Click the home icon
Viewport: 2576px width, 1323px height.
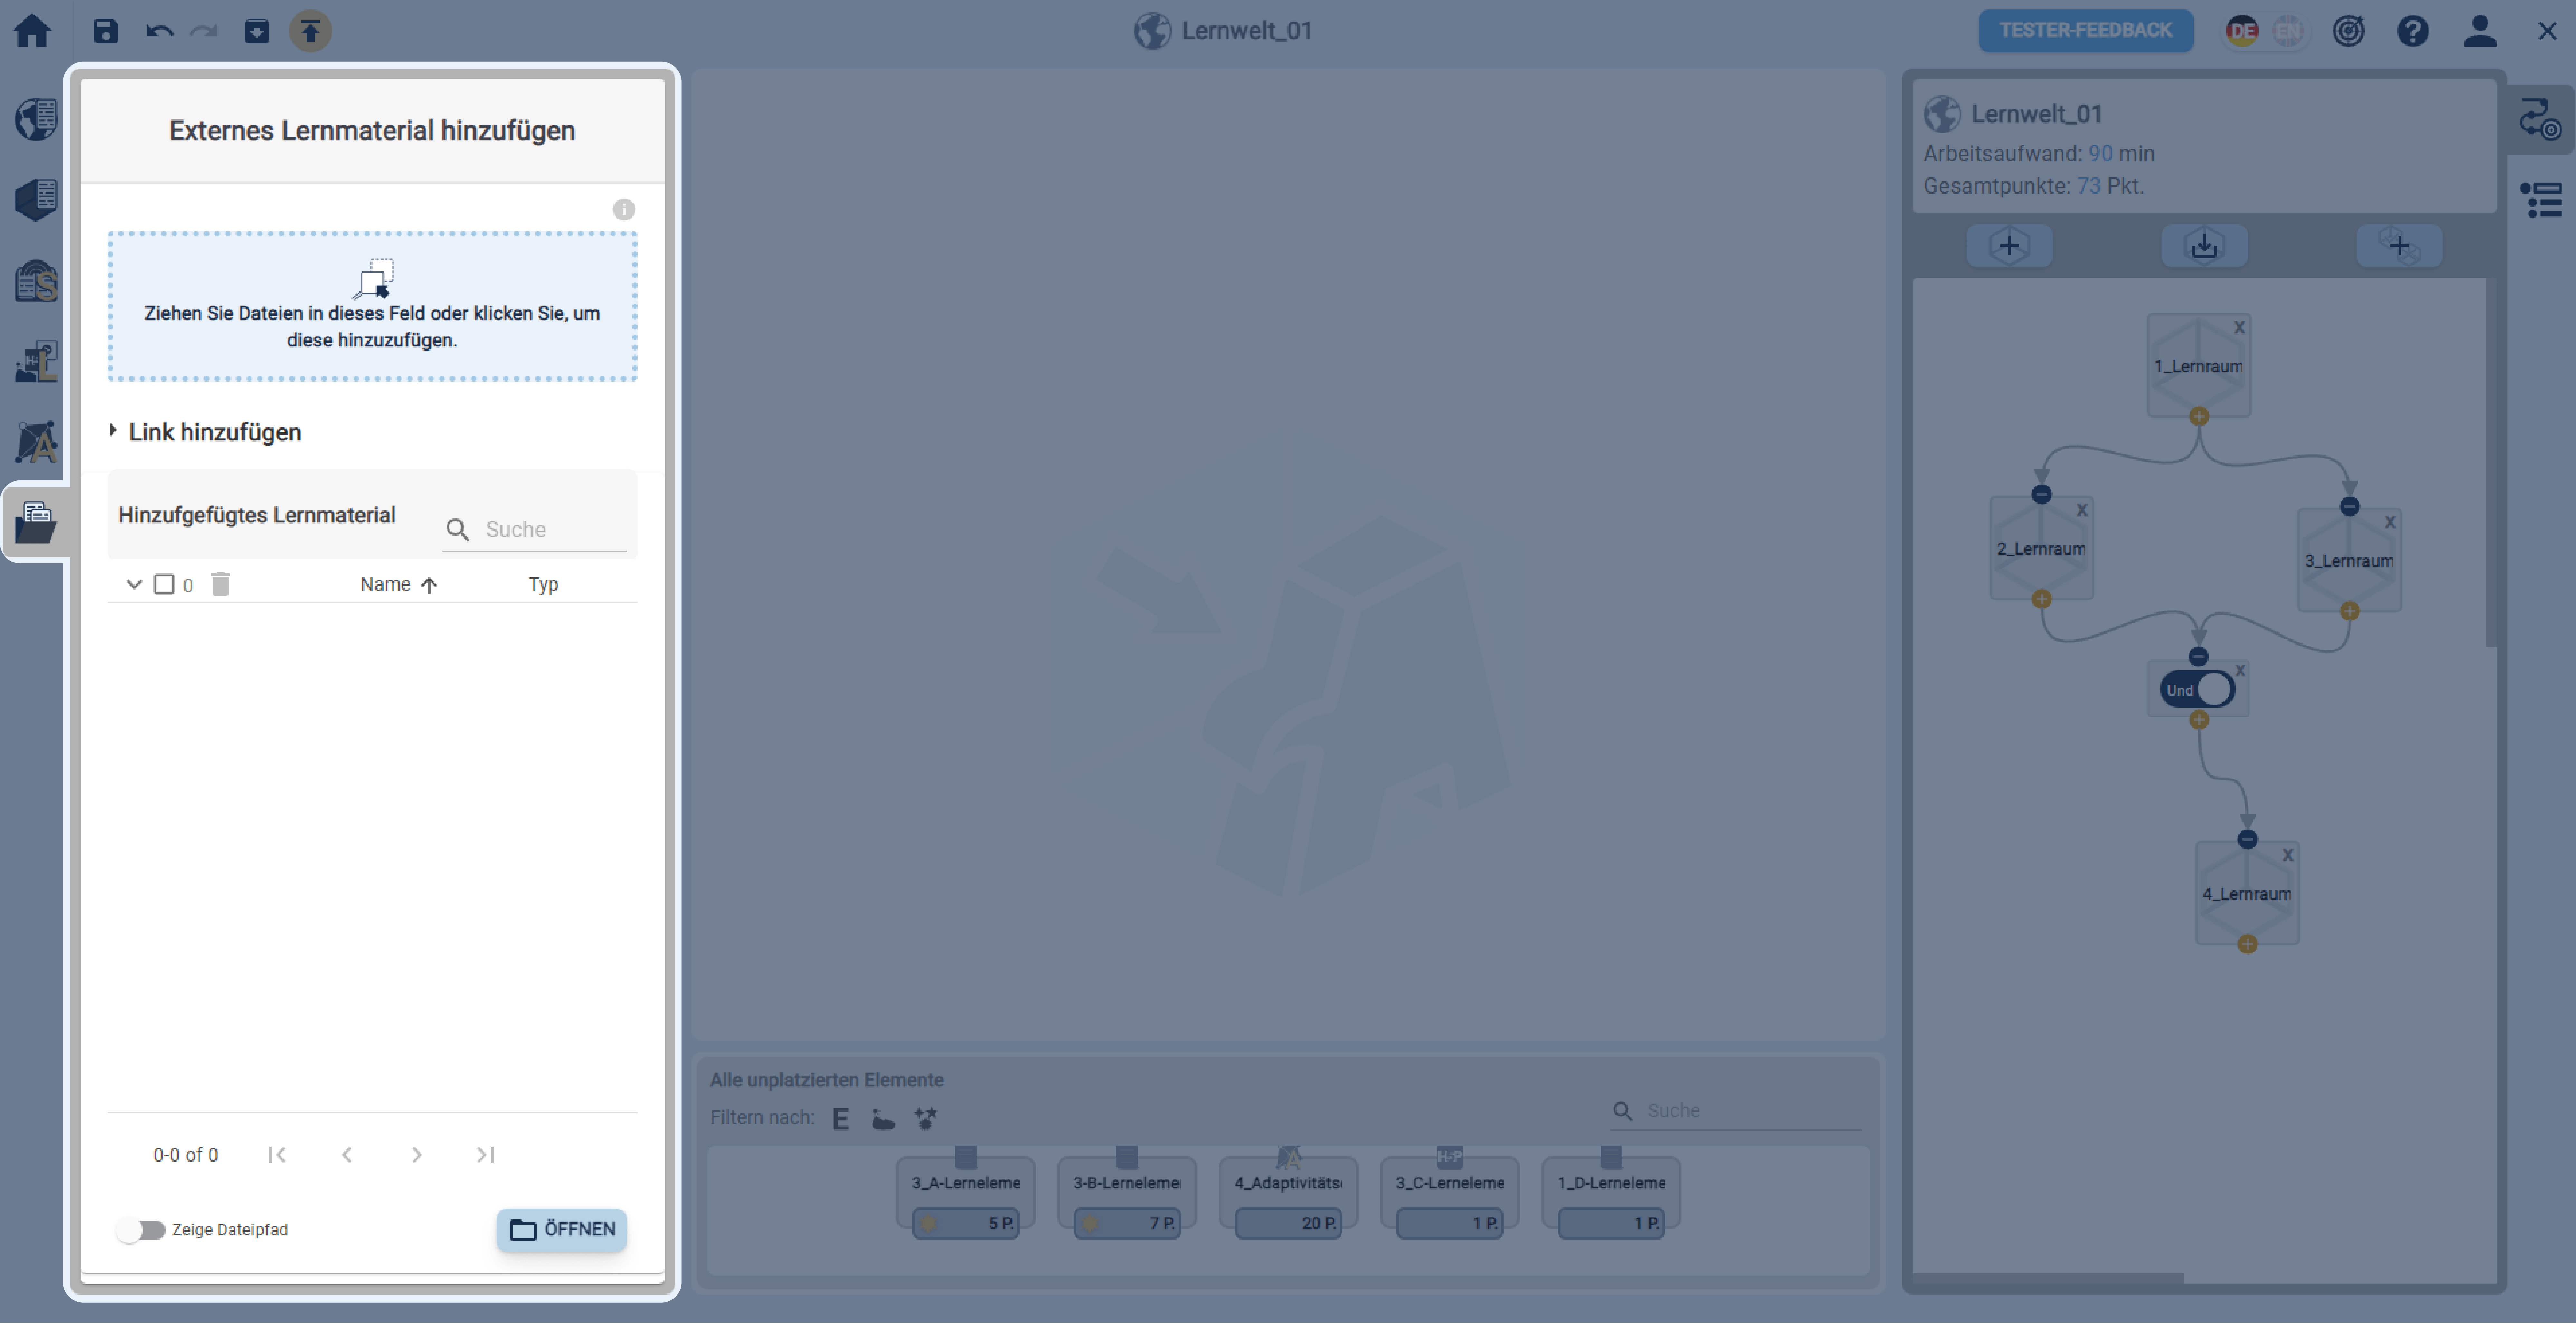point(32,31)
